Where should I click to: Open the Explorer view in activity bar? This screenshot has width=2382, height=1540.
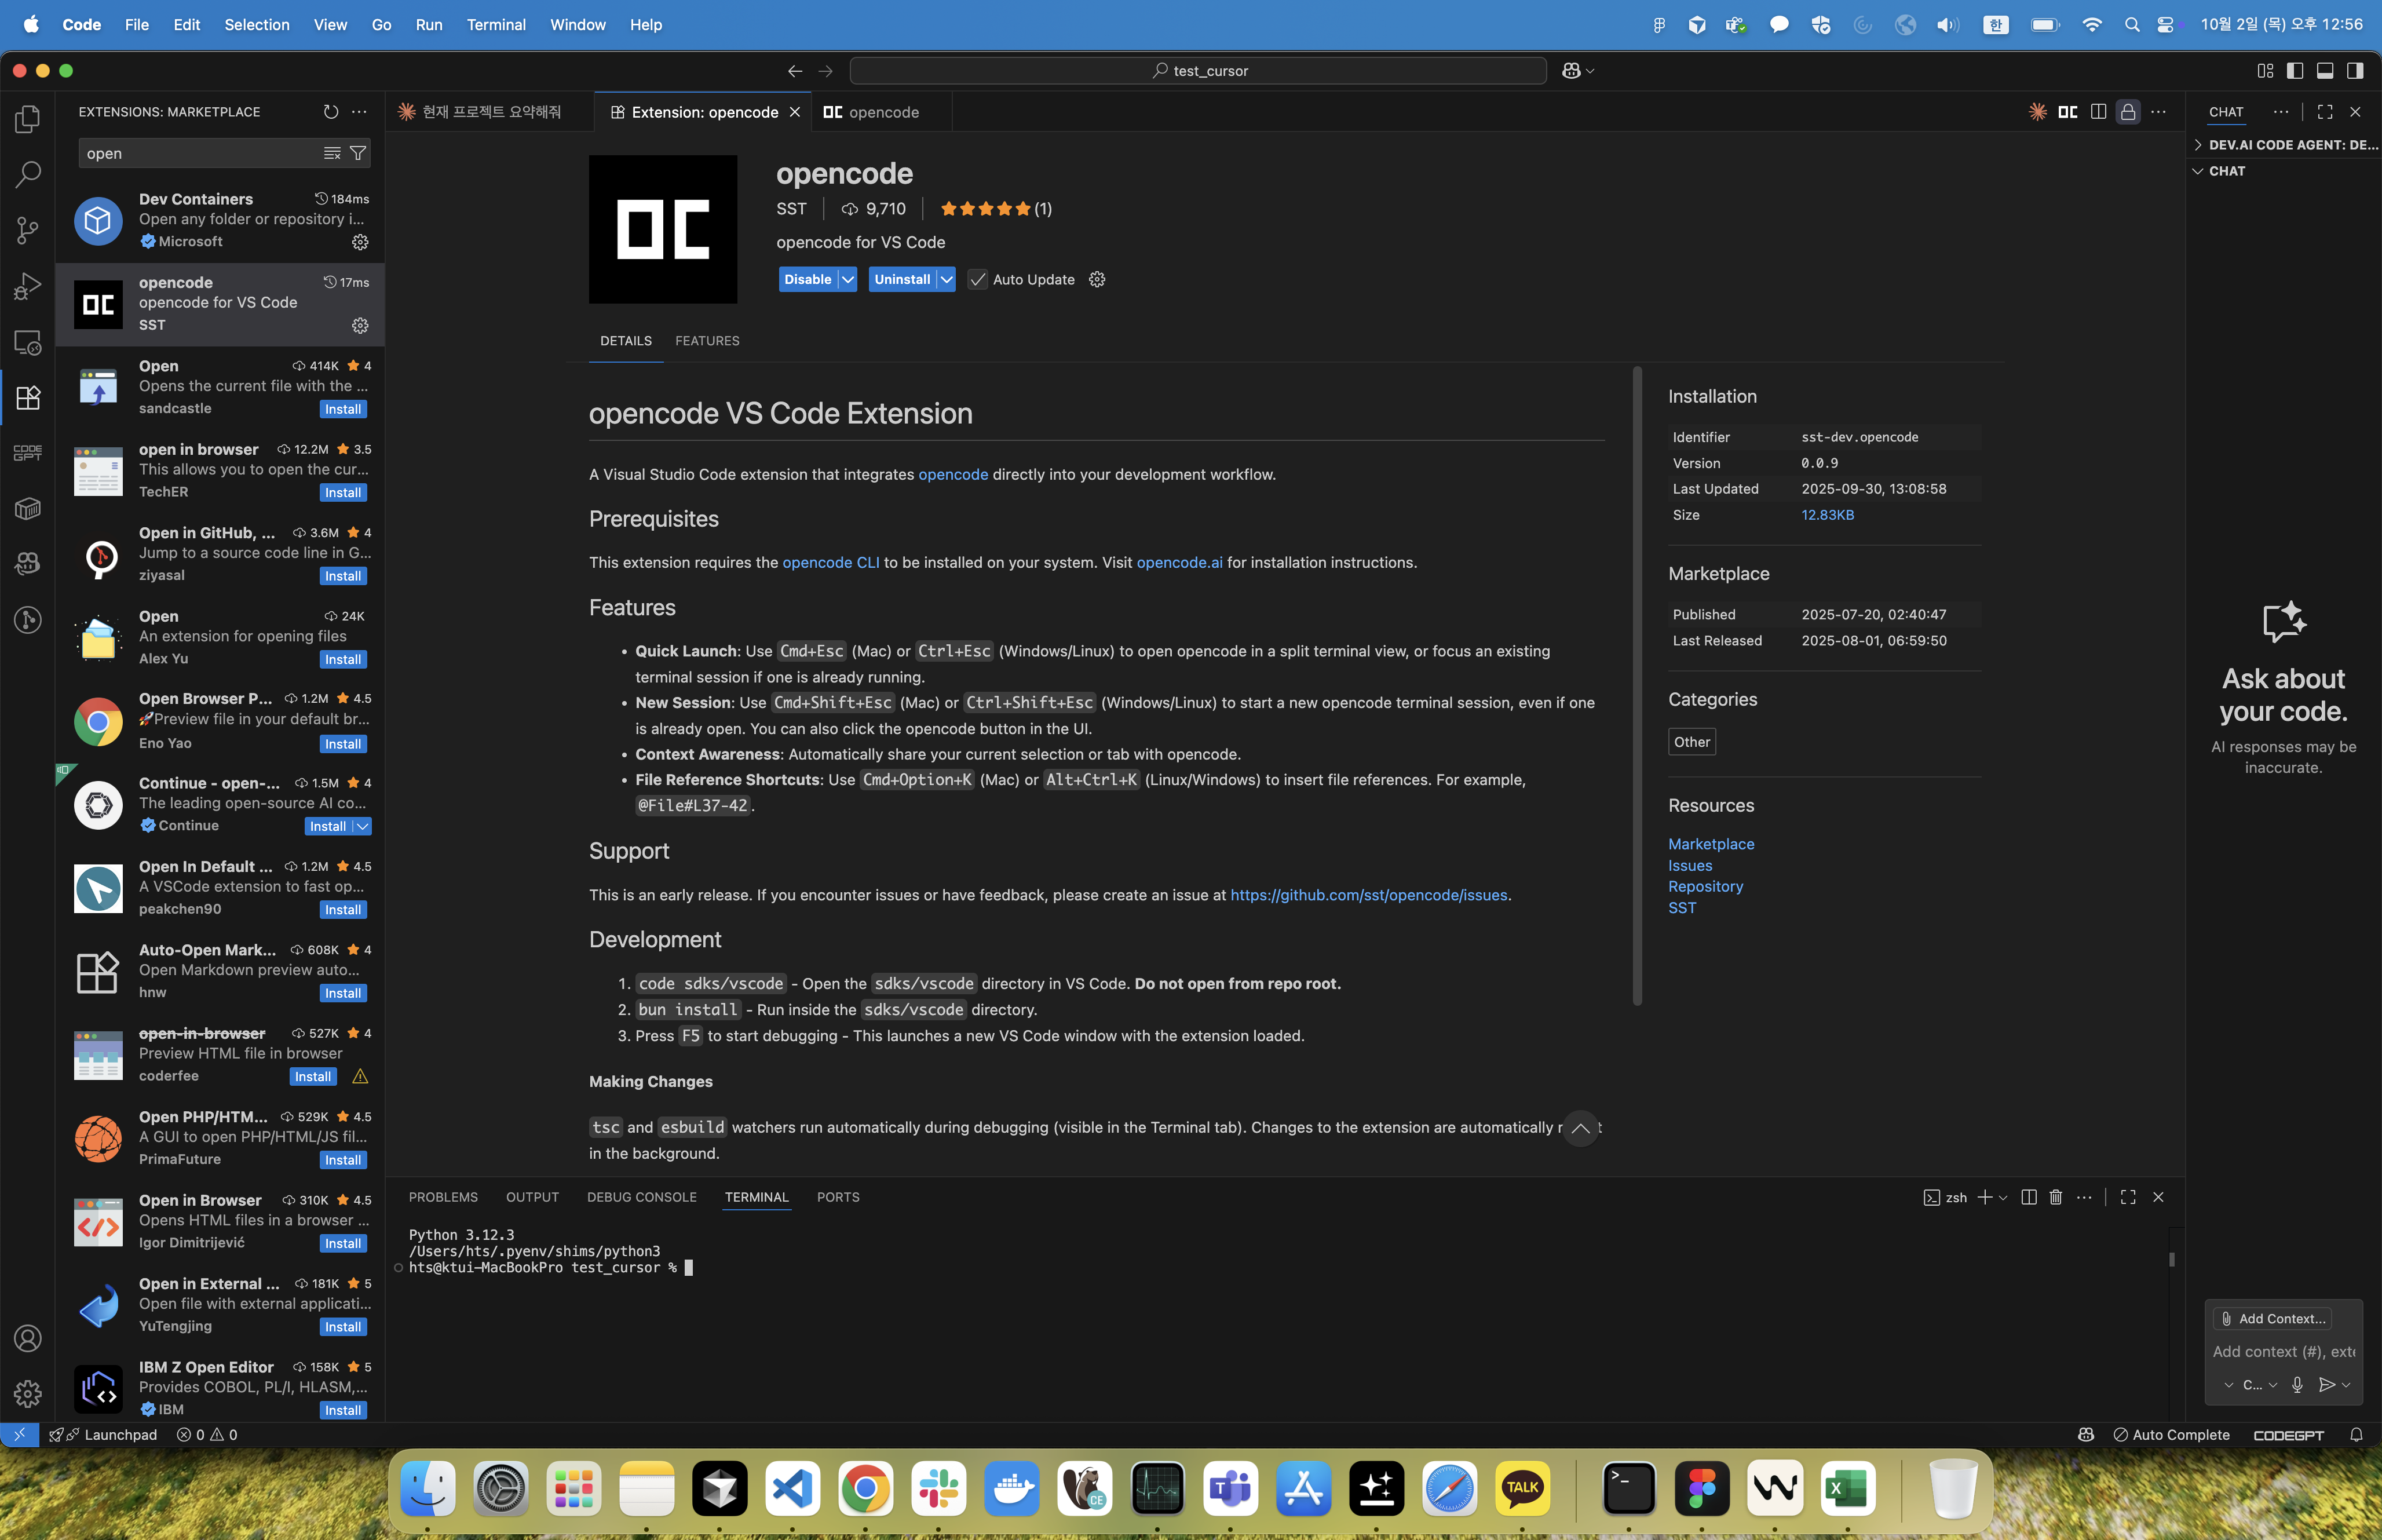click(28, 119)
